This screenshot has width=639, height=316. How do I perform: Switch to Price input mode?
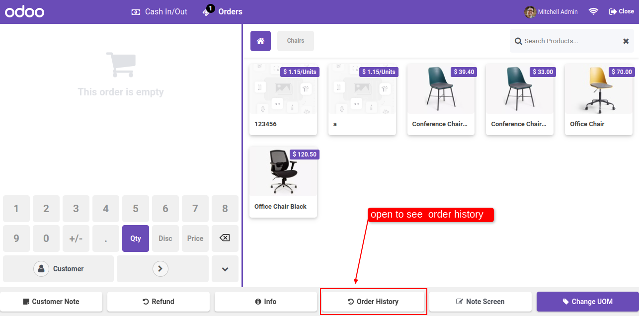coord(195,238)
